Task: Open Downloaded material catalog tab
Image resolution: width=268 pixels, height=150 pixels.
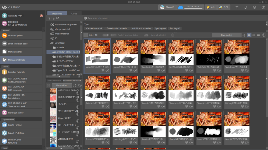Action: click(73, 81)
